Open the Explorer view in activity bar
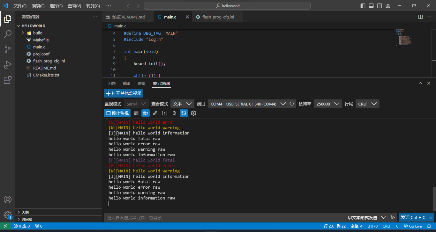Viewport: 436px width, 232px height. point(8,19)
